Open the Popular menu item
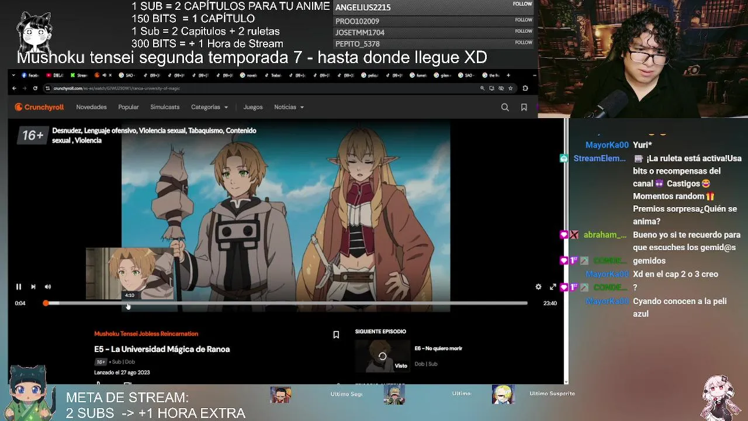Viewport: 748px width, 421px height. tap(129, 107)
